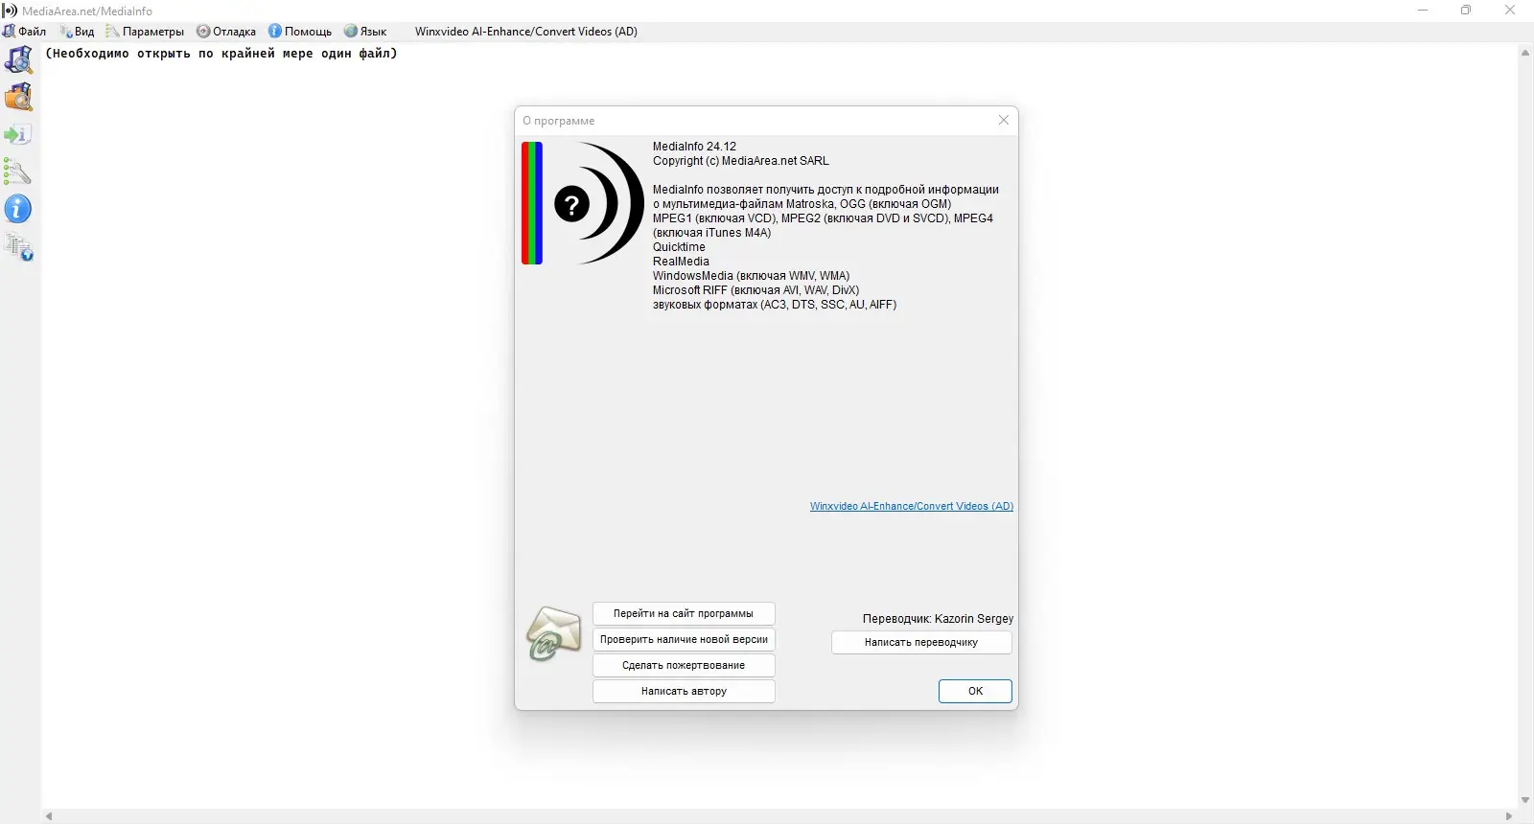Screen dimensions: 1534x824
Task: Click the open folder toolbar icon
Action: pyautogui.click(x=18, y=97)
